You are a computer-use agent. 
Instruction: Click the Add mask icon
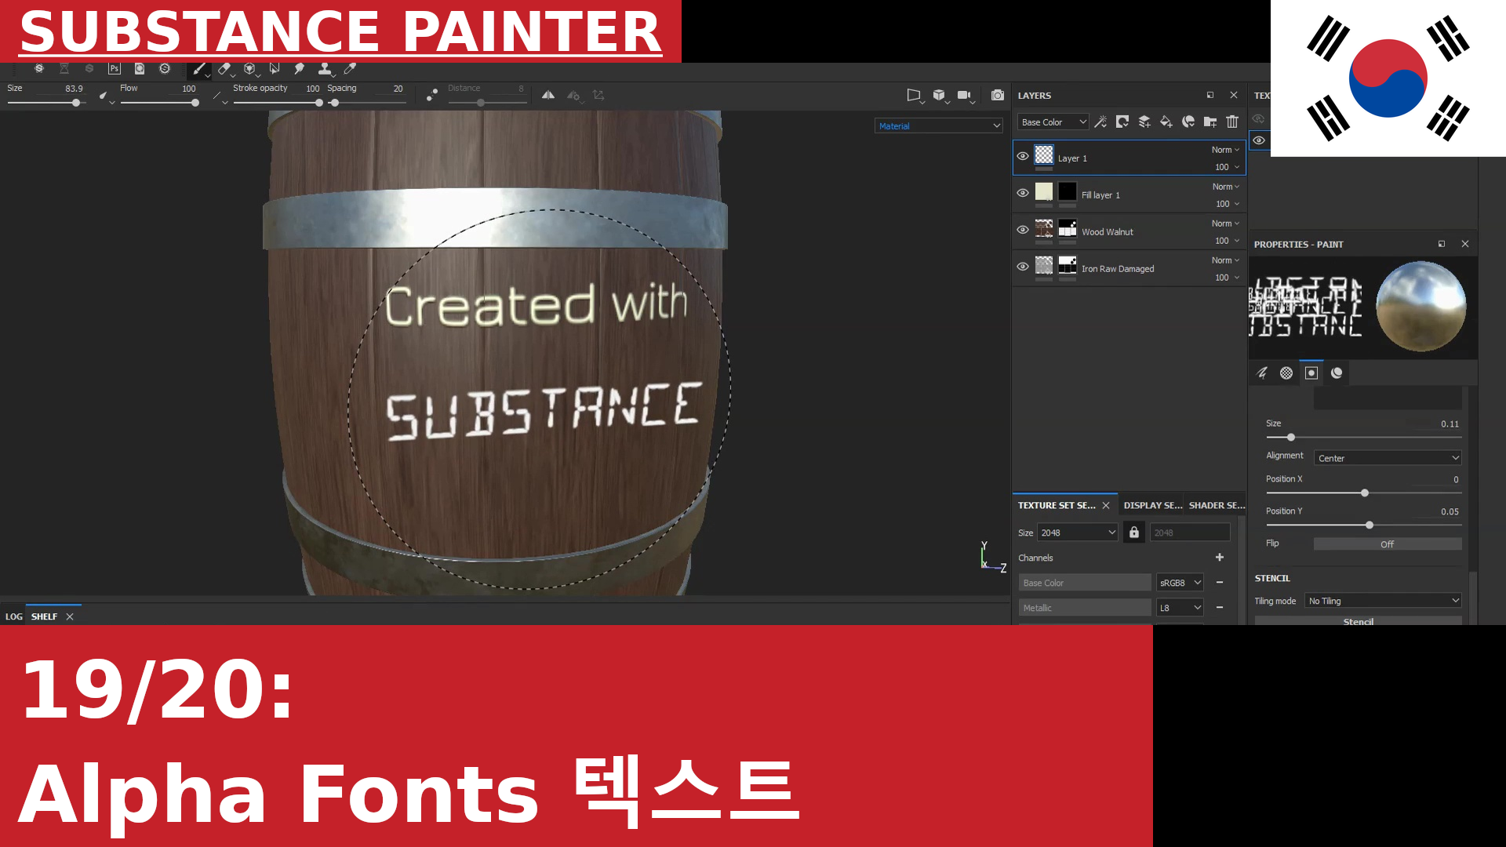point(1122,122)
